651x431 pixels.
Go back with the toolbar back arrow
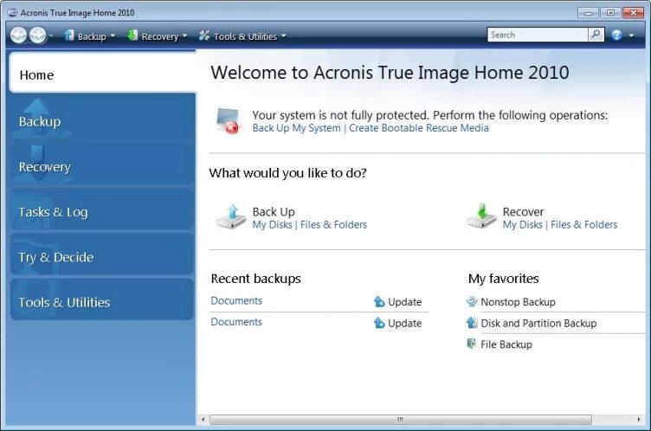18,35
